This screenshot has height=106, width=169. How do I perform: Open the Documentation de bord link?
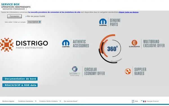click(20, 79)
